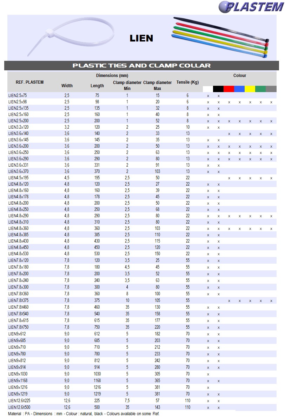Select the white colour swatch
Image resolution: width=285 pixels, height=418 pixels.
coord(208,89)
